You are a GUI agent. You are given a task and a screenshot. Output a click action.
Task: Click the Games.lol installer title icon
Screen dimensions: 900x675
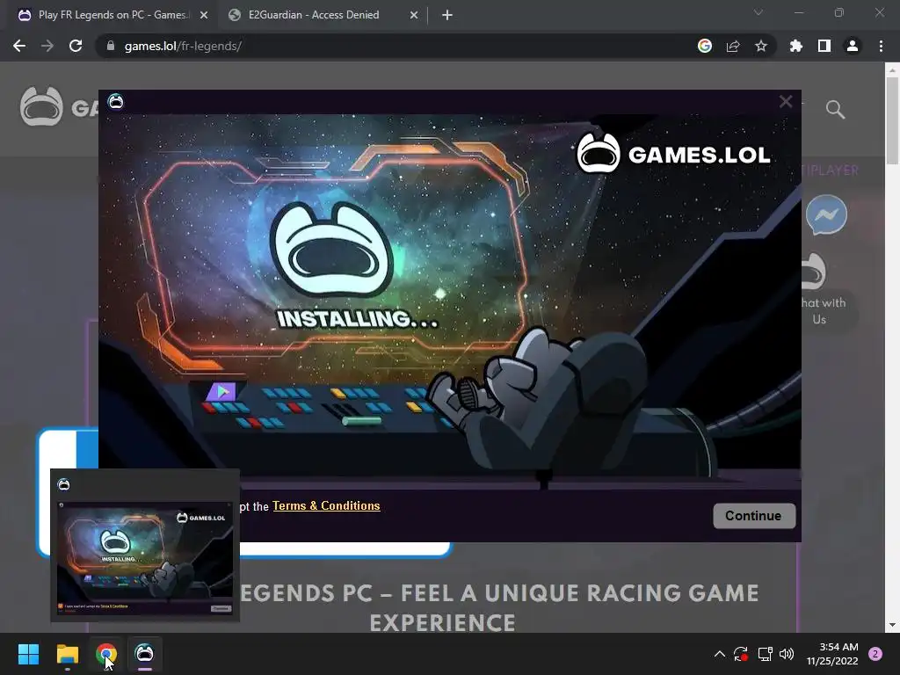click(x=116, y=102)
